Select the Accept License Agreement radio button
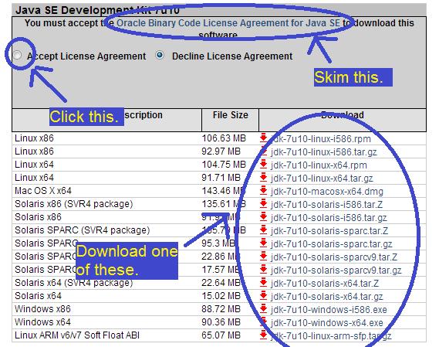 tap(17, 55)
